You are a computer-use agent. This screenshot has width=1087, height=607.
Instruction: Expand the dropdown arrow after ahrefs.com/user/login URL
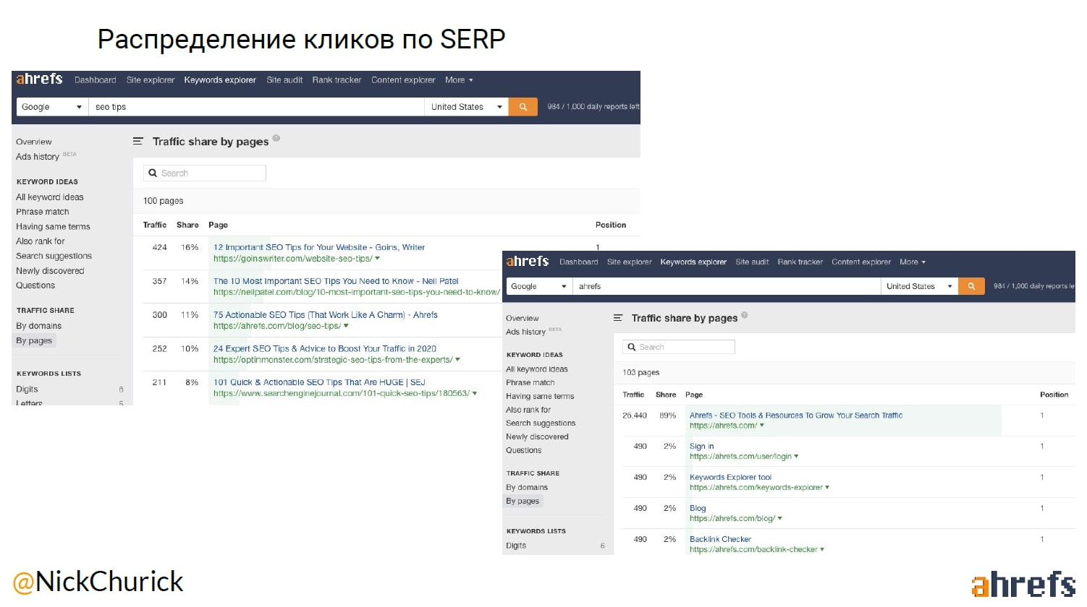pos(797,457)
